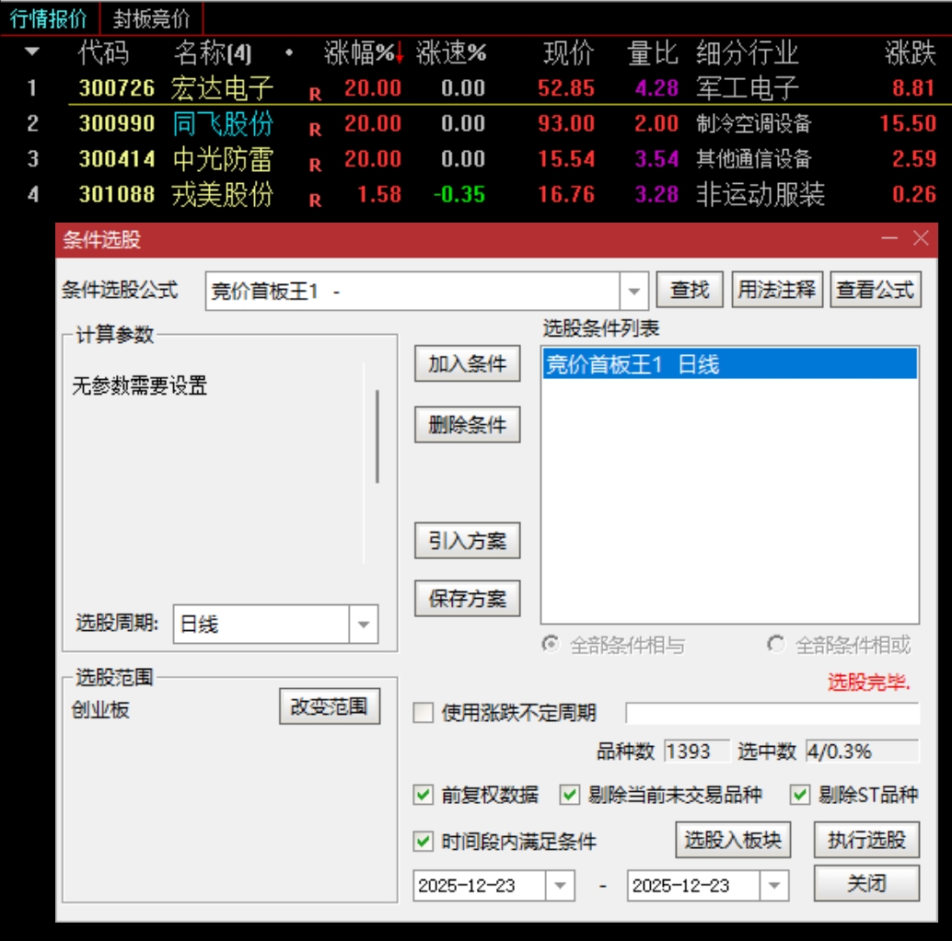Sort by the 涨速% column header
The height and width of the screenshot is (941, 952).
[x=450, y=52]
